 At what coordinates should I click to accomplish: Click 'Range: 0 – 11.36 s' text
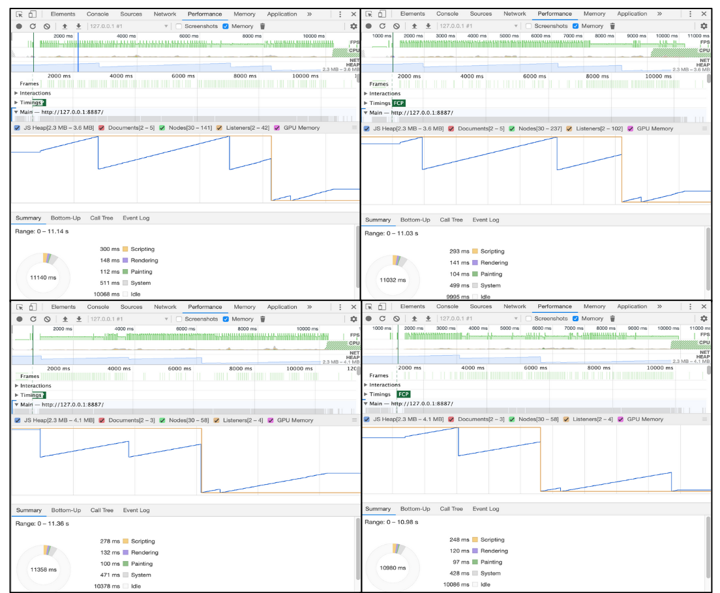tap(42, 524)
